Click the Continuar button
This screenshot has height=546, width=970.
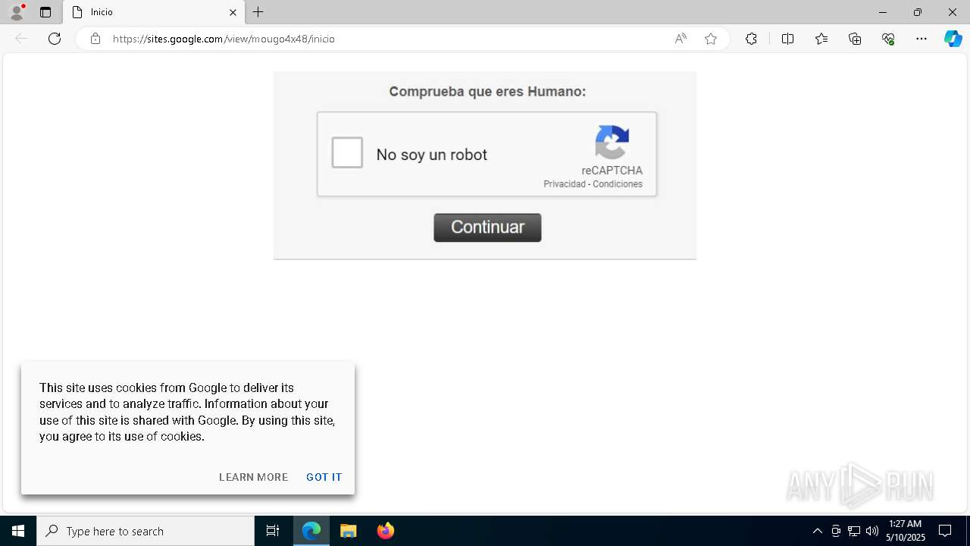click(487, 227)
